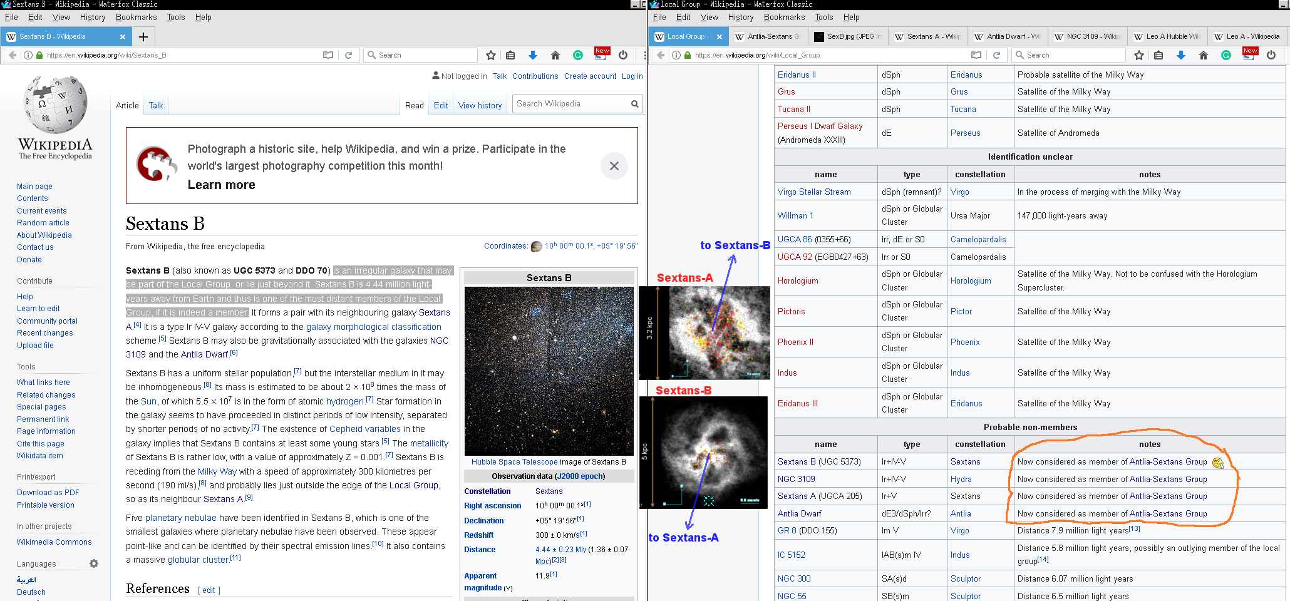Open downloads arrow in Sextans B window
Viewport: 1290px width, 601px height.
[533, 55]
